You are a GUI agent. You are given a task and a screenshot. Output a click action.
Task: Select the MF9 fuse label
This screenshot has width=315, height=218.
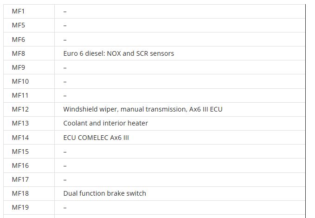tap(19, 67)
